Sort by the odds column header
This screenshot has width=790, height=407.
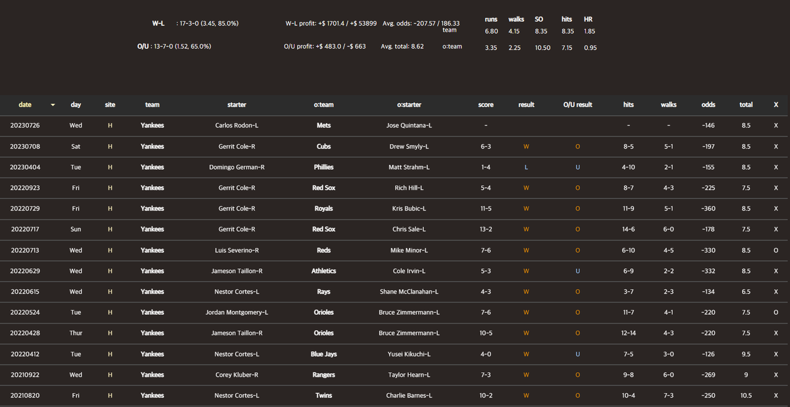coord(708,105)
